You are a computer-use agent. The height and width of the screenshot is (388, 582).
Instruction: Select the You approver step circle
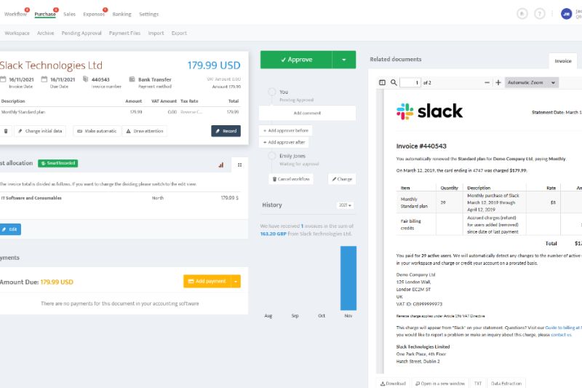272,92
